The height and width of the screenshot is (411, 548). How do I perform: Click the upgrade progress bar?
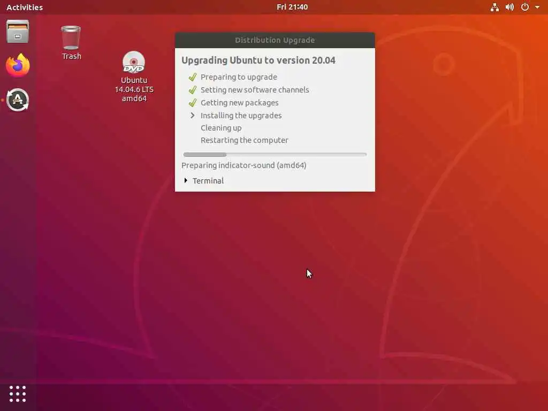coord(275,155)
